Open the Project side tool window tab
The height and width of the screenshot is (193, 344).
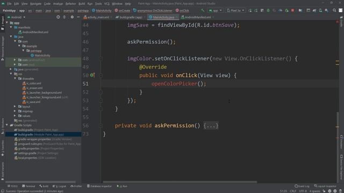(x=3, y=24)
